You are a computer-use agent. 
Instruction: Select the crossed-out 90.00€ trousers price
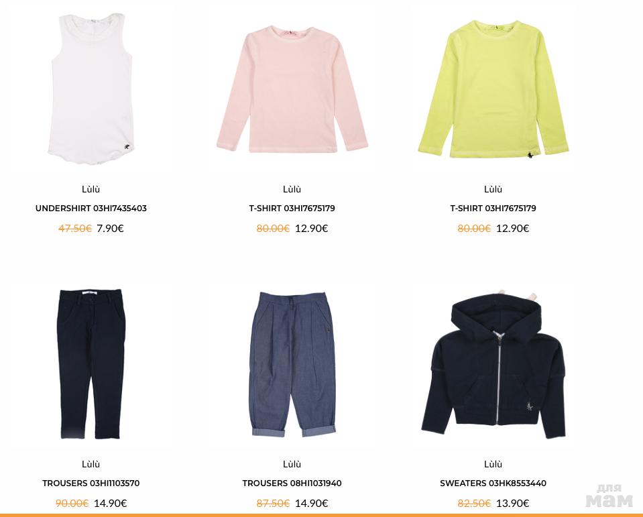[72, 503]
